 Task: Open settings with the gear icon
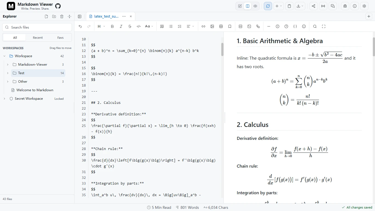pyautogui.click(x=364, y=6)
